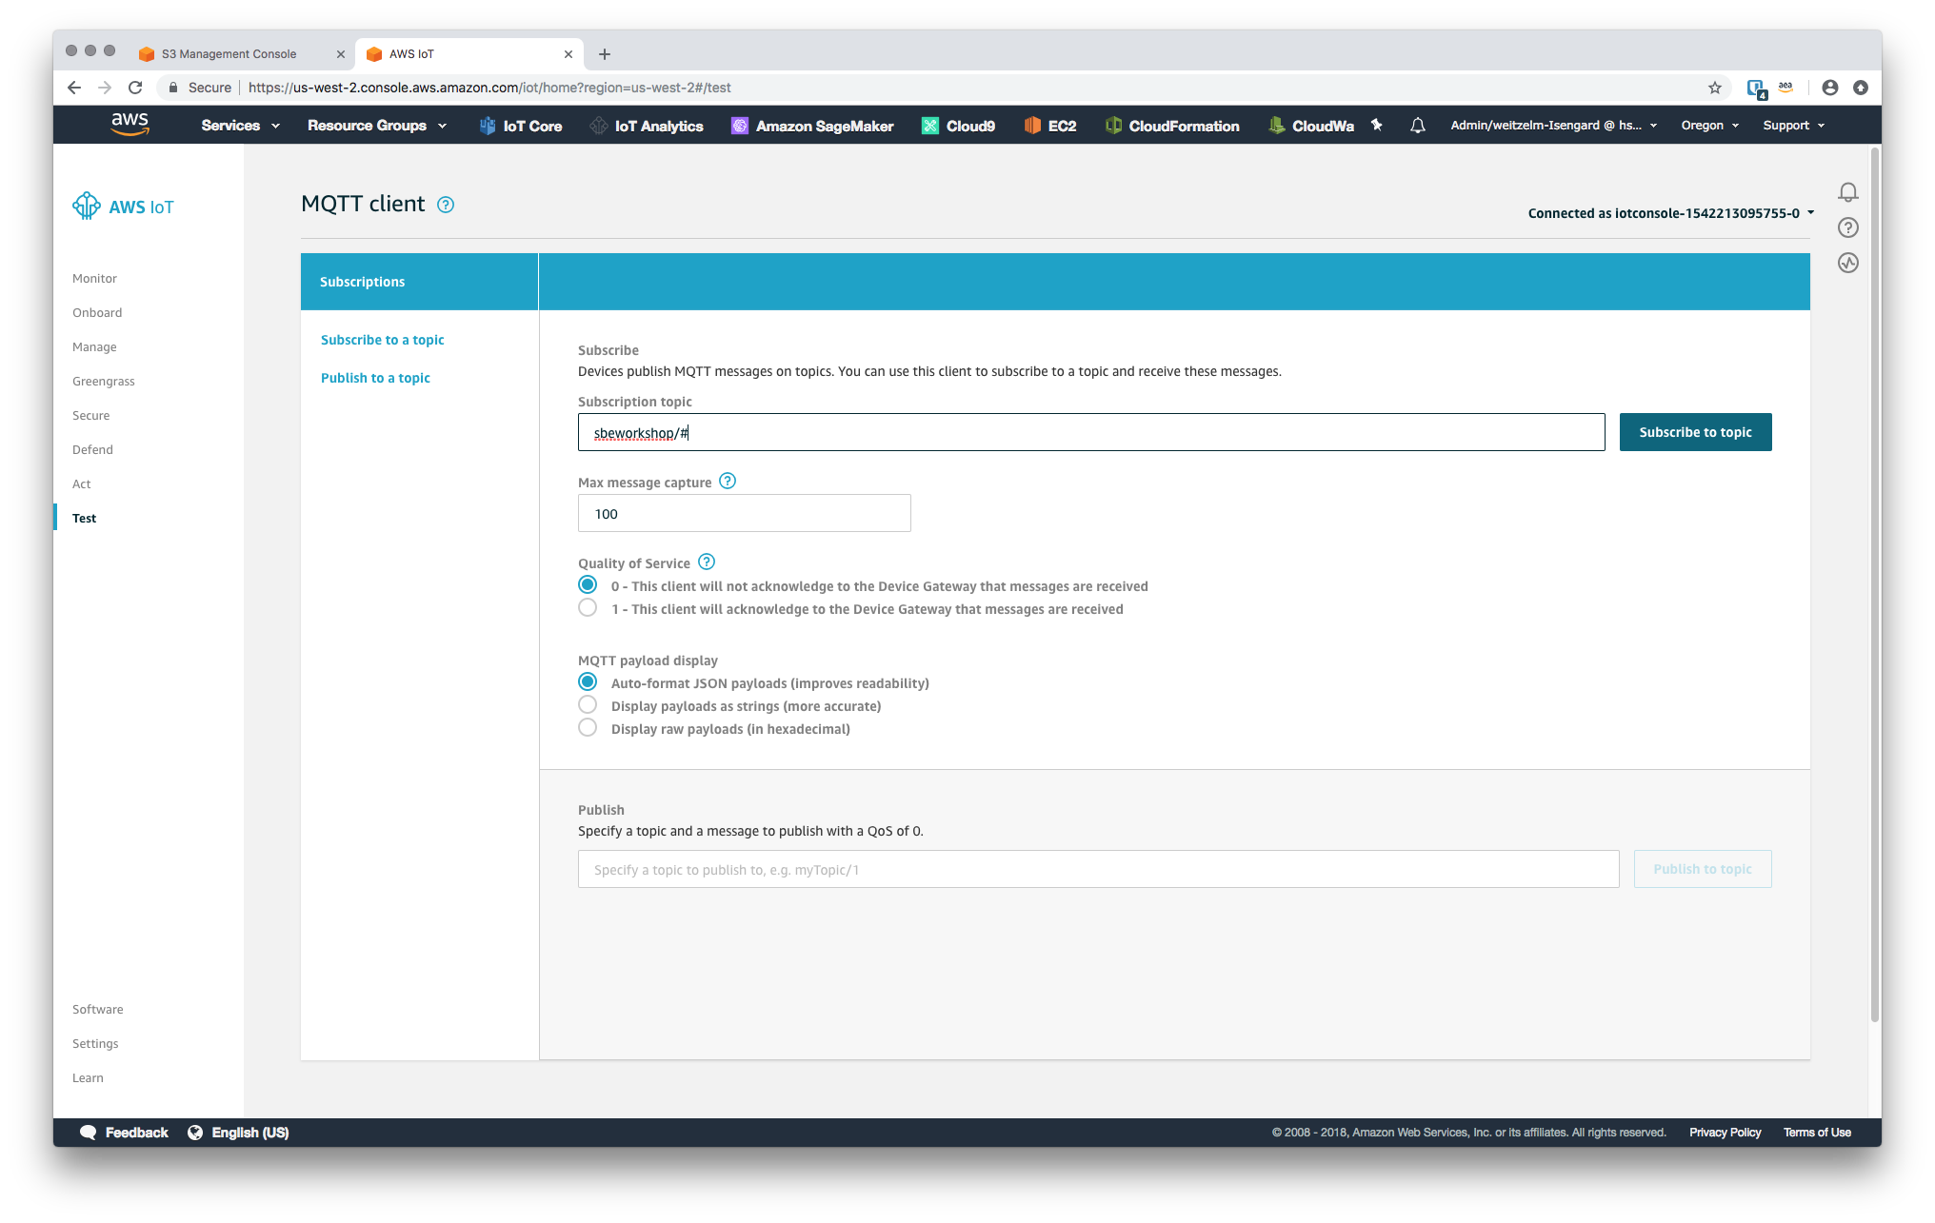Go back in the browser
Image resolution: width=1935 pixels, height=1223 pixels.
pyautogui.click(x=74, y=88)
